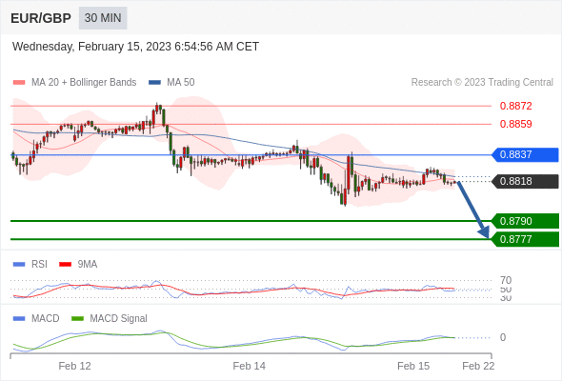Click the blue MACD legend swatch
Viewport: 562px width, 381px height.
19,319
